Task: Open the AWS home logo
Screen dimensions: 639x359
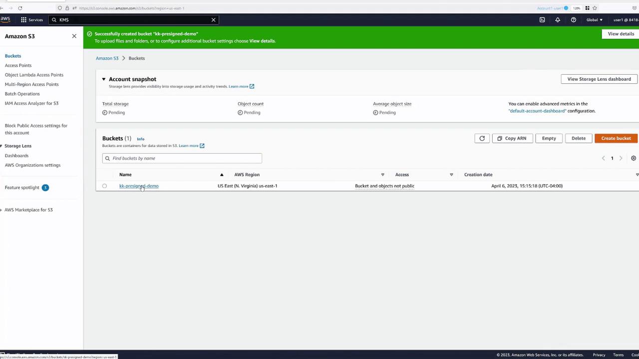Action: pos(5,19)
